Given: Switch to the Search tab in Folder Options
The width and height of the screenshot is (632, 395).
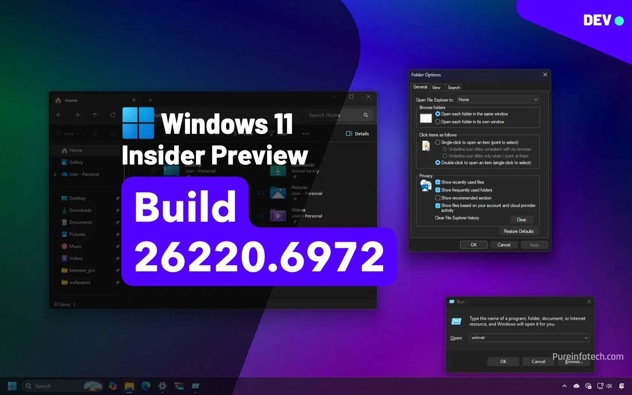Looking at the screenshot, I should point(454,88).
